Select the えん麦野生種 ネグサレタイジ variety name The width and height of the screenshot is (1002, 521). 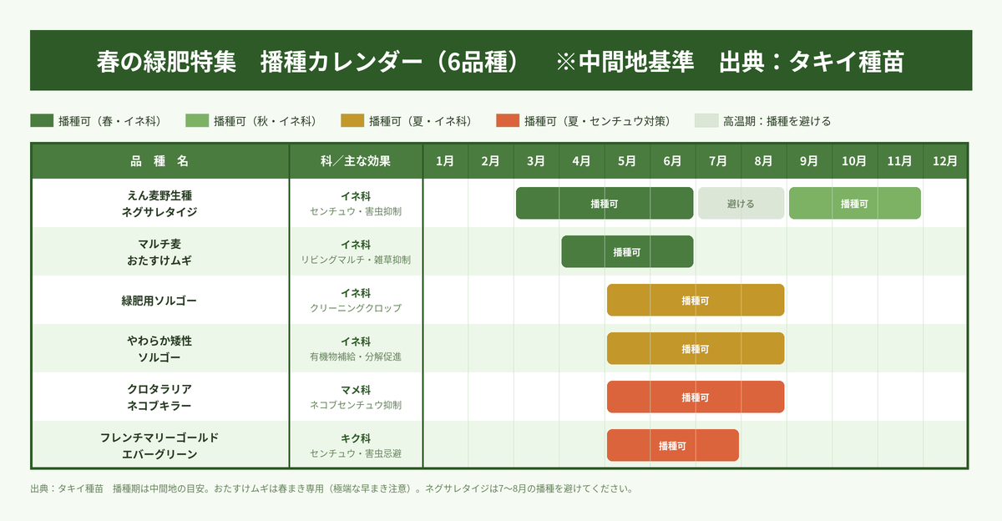[x=160, y=204]
